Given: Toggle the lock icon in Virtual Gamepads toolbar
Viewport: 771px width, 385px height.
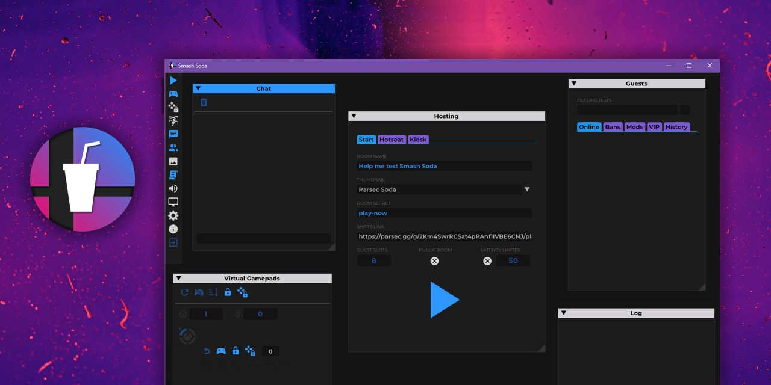Looking at the screenshot, I should (x=228, y=292).
